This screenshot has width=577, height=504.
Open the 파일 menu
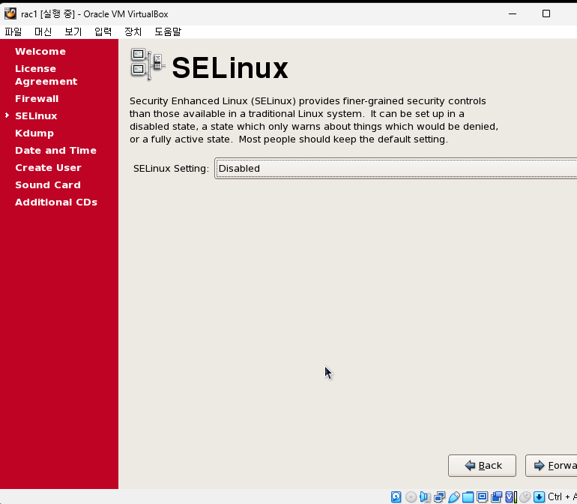coord(13,31)
